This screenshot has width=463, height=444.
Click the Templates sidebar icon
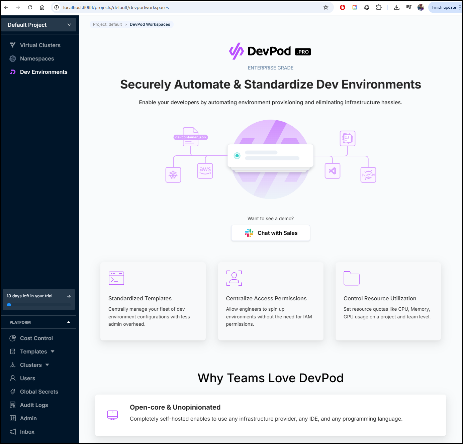[13, 351]
